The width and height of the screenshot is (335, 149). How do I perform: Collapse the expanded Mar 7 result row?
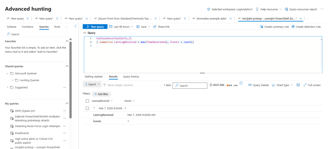point(94,108)
